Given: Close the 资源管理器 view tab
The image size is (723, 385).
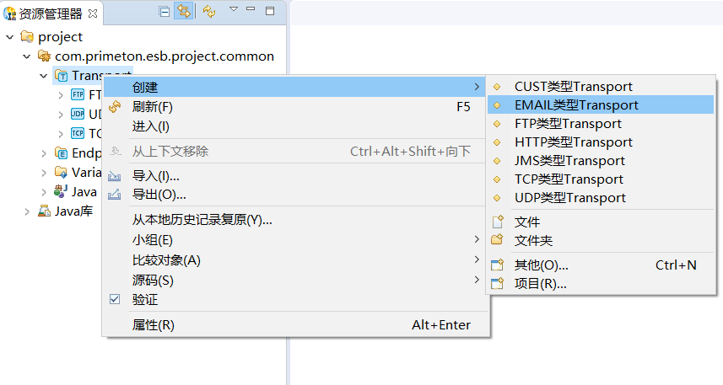Looking at the screenshot, I should click(93, 13).
